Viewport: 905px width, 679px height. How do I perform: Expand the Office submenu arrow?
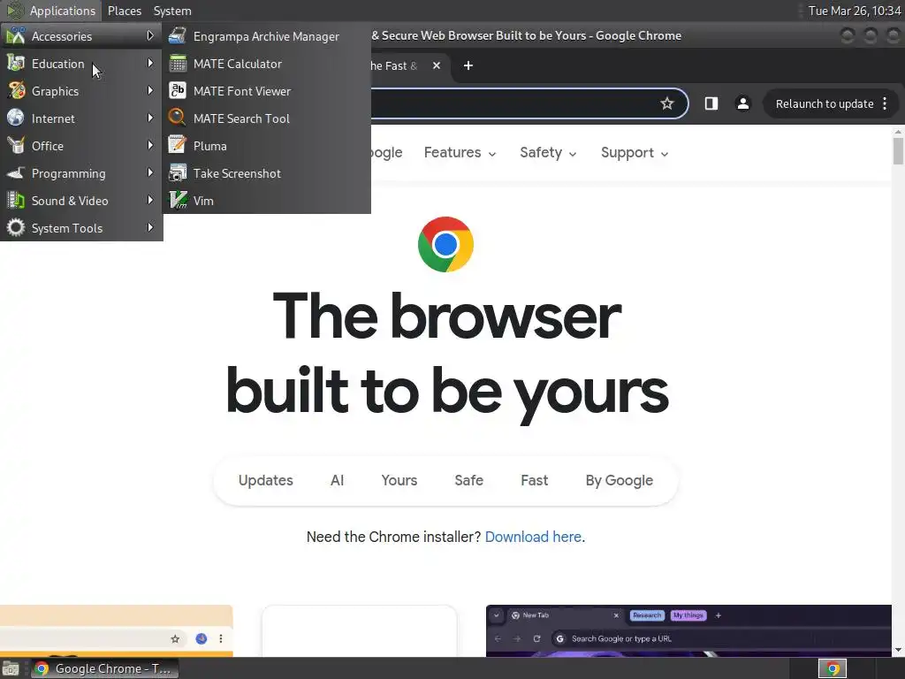point(150,145)
